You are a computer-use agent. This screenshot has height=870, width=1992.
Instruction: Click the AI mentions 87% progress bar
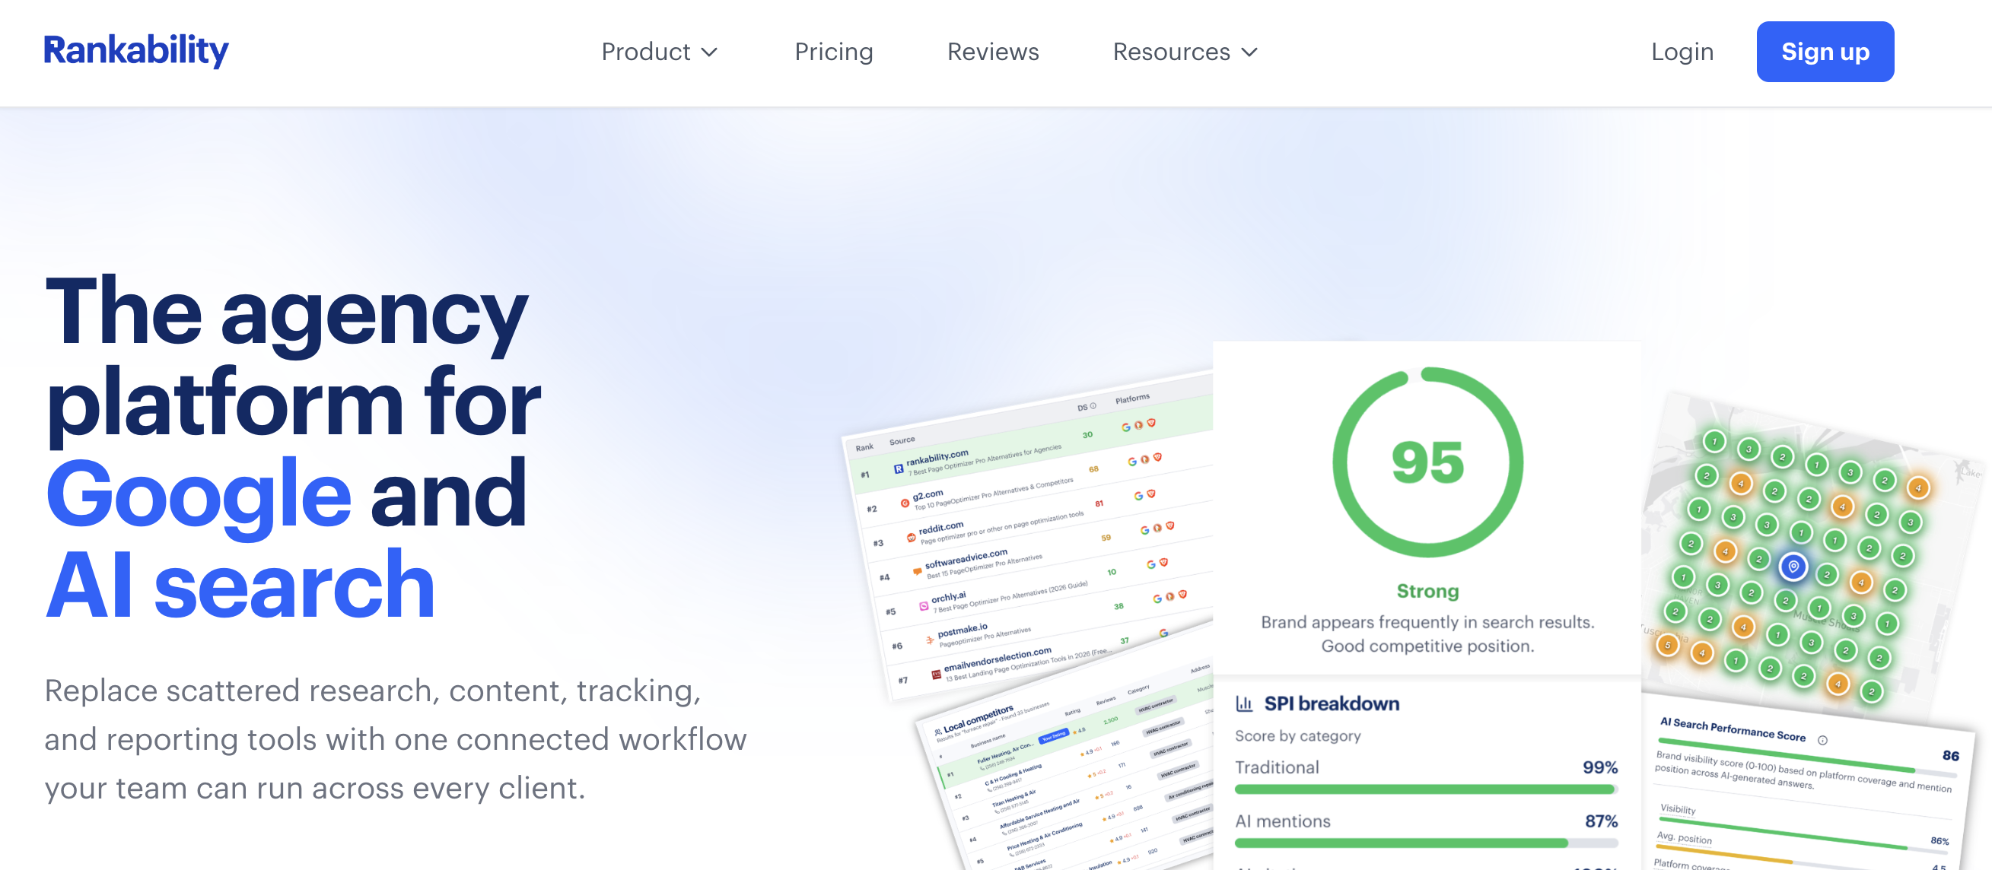(x=1425, y=843)
